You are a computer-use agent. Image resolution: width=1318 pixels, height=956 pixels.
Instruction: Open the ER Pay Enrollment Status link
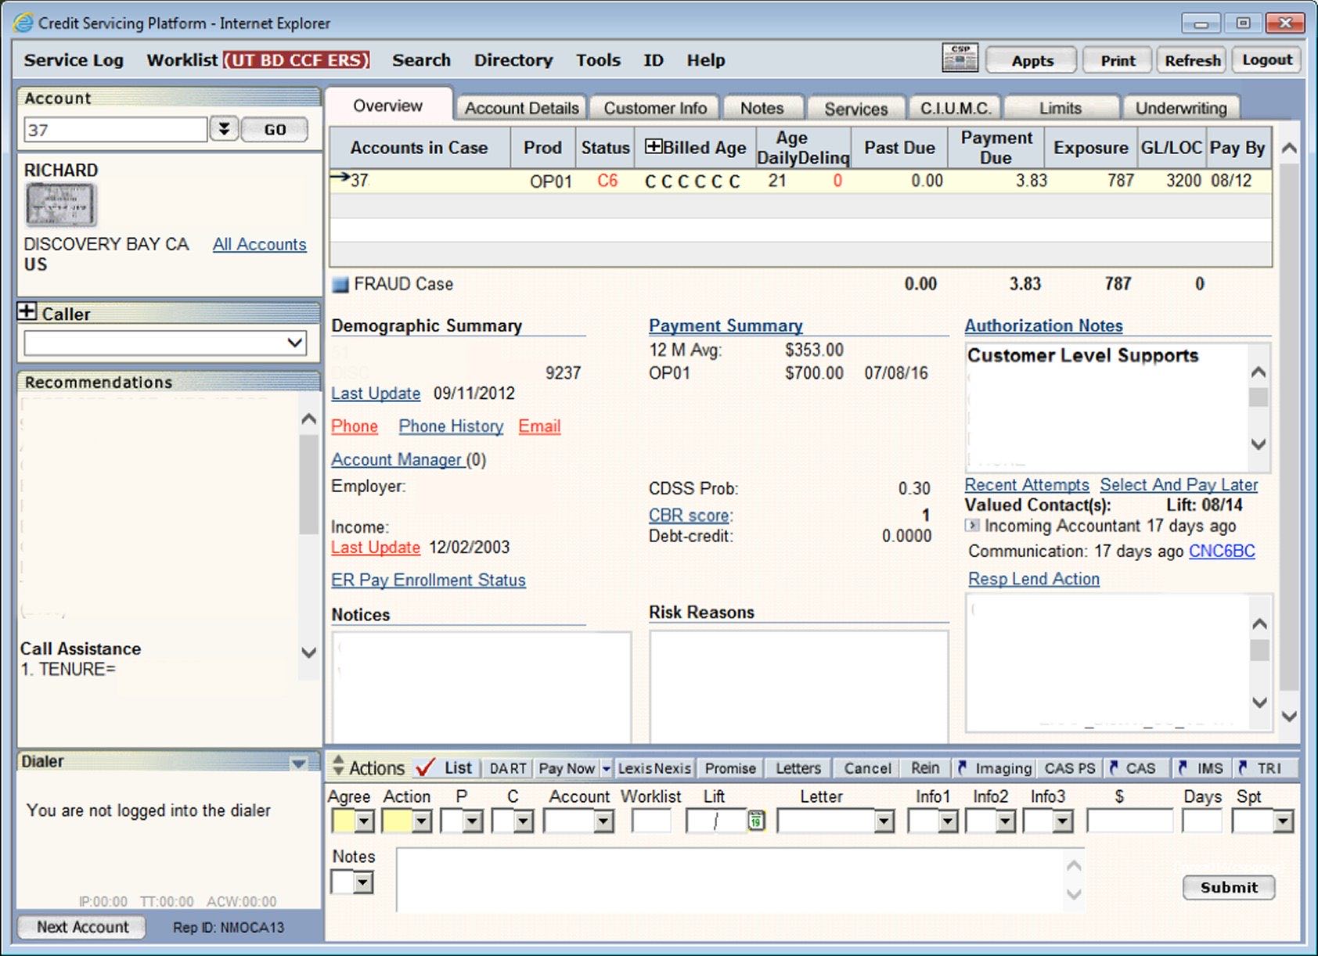click(x=428, y=580)
